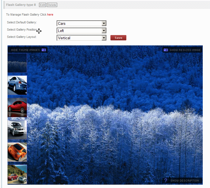Select the orange sports car thumbnail
The width and height of the screenshot is (210, 188).
[x=17, y=152]
